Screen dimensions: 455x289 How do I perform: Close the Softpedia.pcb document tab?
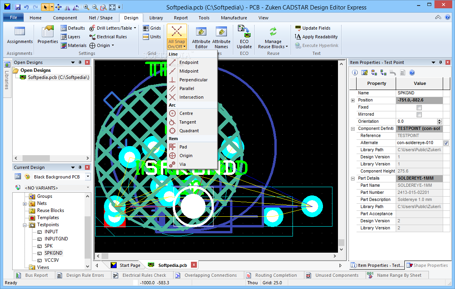tap(194, 265)
